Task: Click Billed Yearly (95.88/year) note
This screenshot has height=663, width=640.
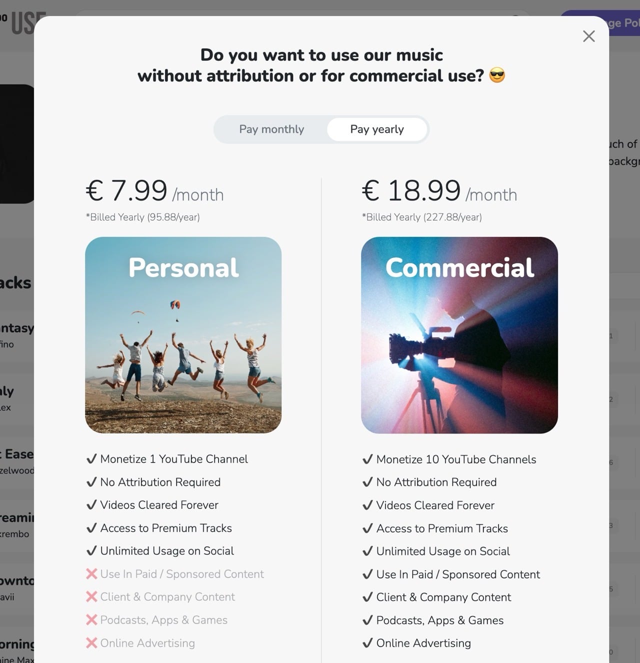Action: [143, 217]
